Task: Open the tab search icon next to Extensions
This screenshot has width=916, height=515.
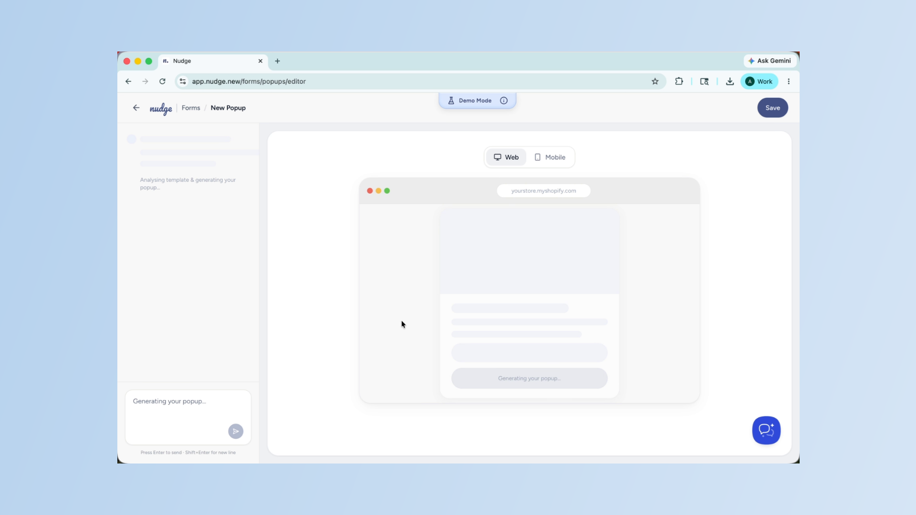Action: click(x=704, y=82)
